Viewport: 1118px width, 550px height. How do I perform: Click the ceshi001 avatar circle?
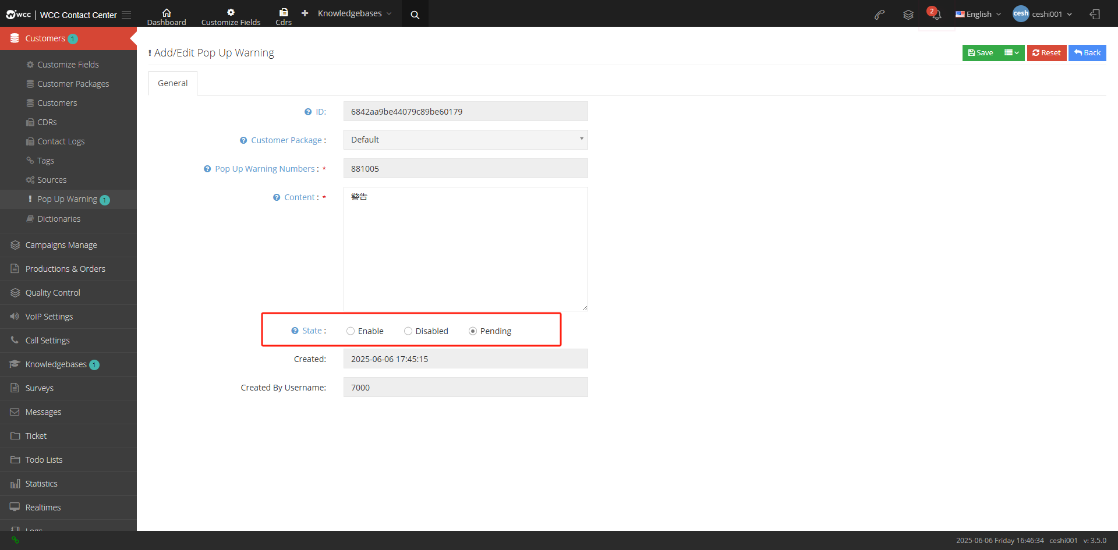(1021, 13)
